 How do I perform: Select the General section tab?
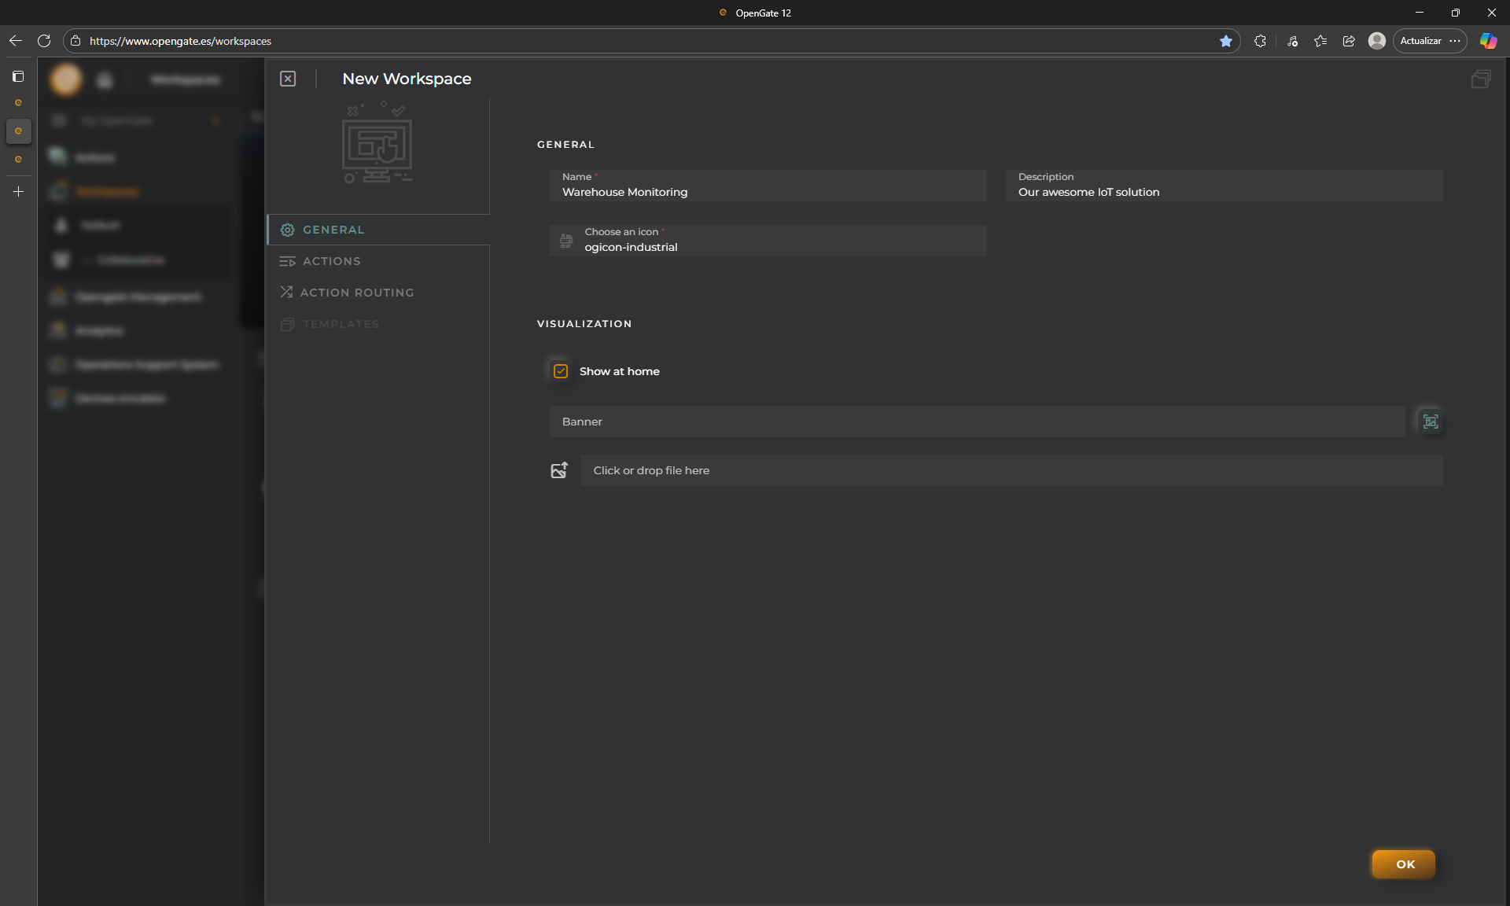333,230
